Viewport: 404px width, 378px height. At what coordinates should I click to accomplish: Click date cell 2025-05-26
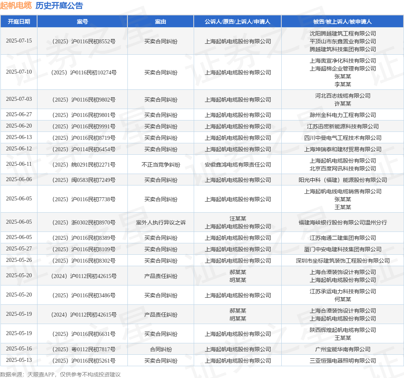19,260
